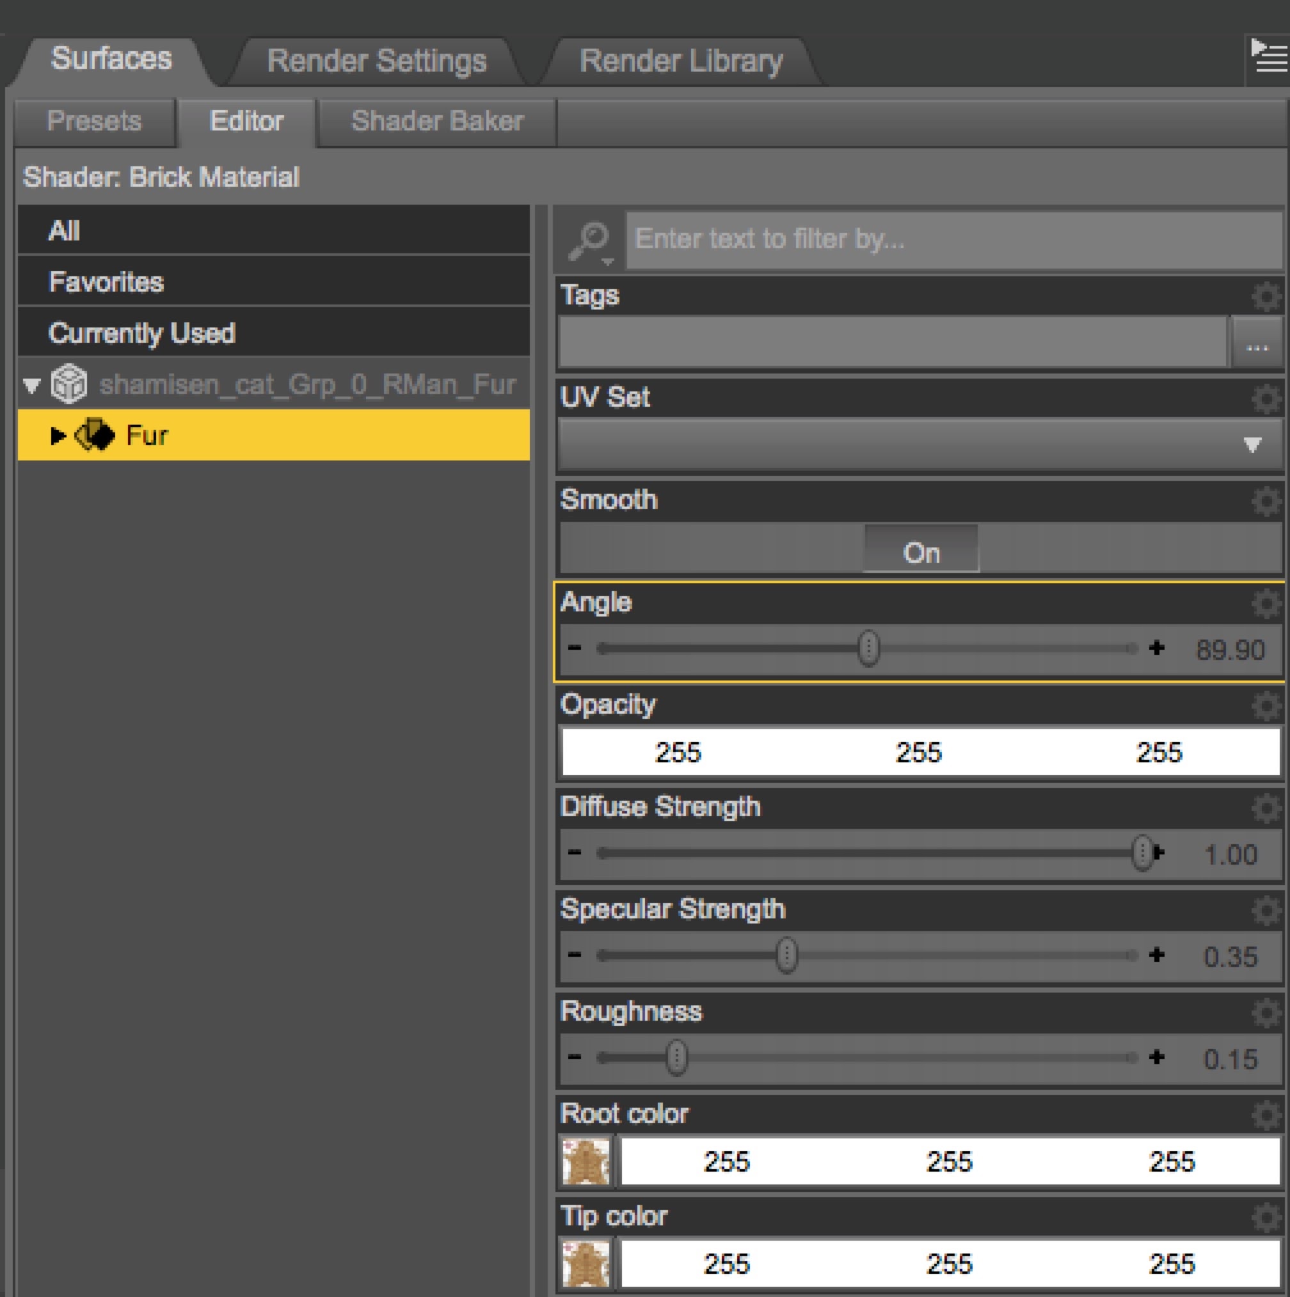Expand the Fur surface item
Viewport: 1290px width, 1297px height.
pyautogui.click(x=58, y=436)
